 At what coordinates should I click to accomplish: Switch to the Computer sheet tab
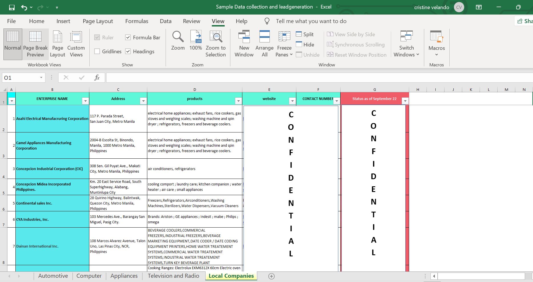click(89, 276)
